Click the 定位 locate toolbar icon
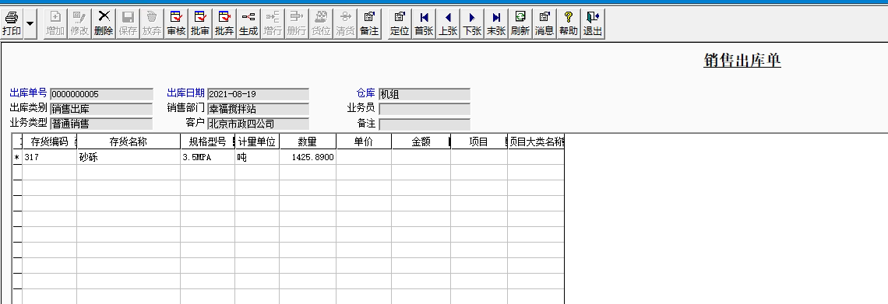 coord(400,24)
